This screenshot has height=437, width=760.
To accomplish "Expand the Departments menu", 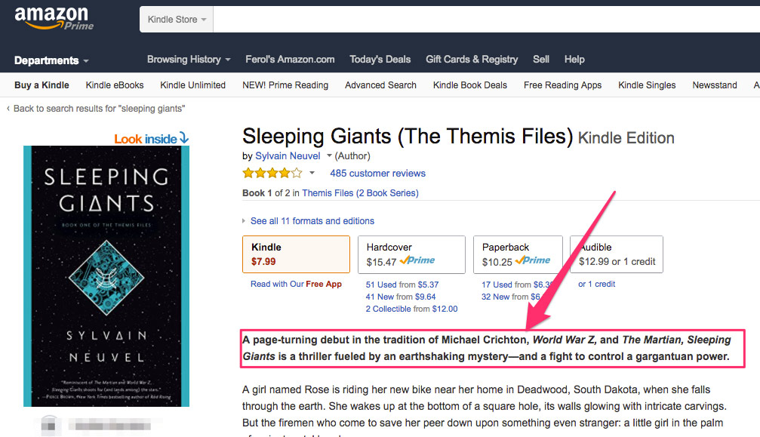I will pyautogui.click(x=51, y=60).
